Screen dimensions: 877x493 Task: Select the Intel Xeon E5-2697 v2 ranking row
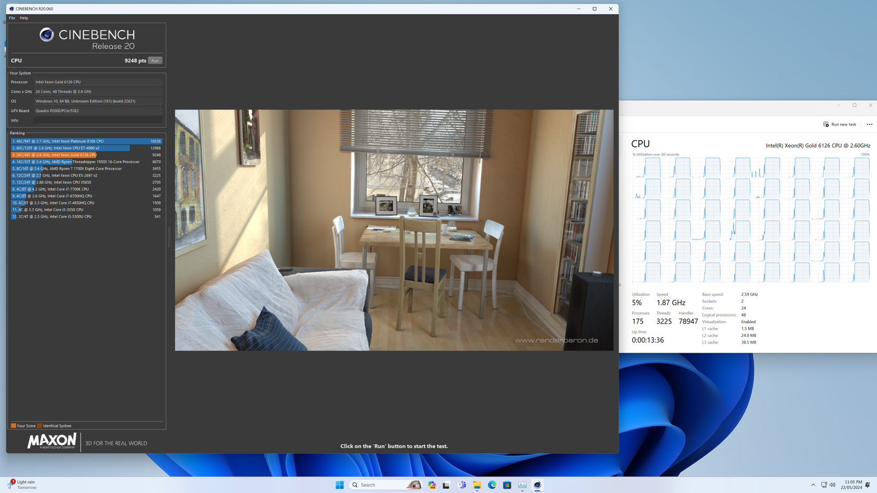point(87,175)
